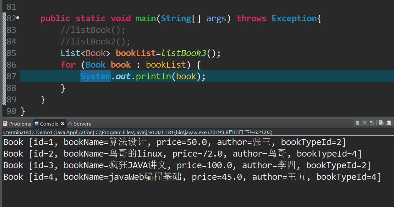394x207 pixels.
Task: Click the listBook3 method call
Action: (x=184, y=53)
